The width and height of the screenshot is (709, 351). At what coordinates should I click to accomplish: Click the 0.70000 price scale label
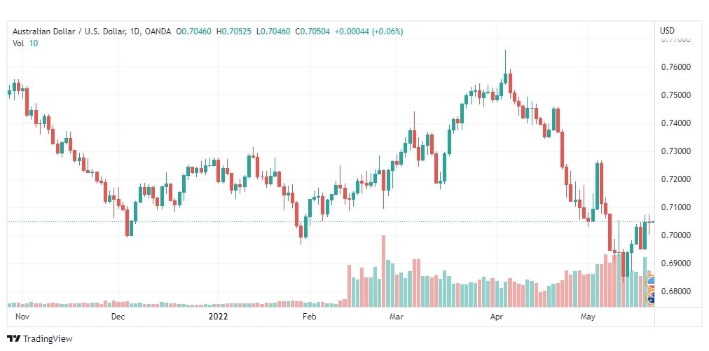676,235
